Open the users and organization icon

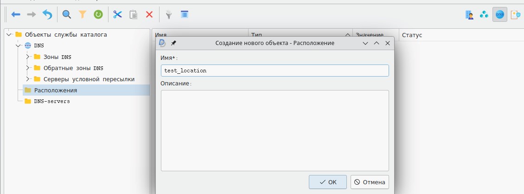469,15
